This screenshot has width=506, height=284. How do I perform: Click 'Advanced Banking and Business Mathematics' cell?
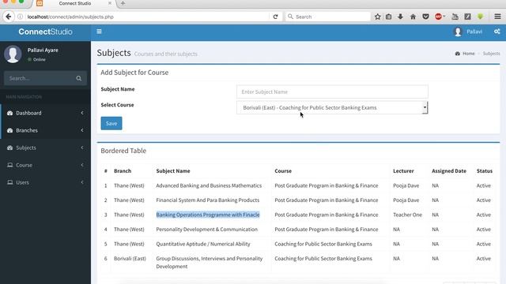209,185
